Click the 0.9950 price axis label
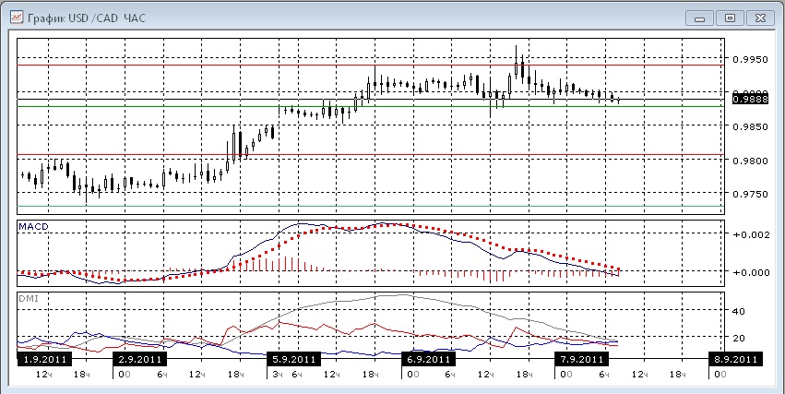Image resolution: width=785 pixels, height=394 pixels. pos(750,60)
